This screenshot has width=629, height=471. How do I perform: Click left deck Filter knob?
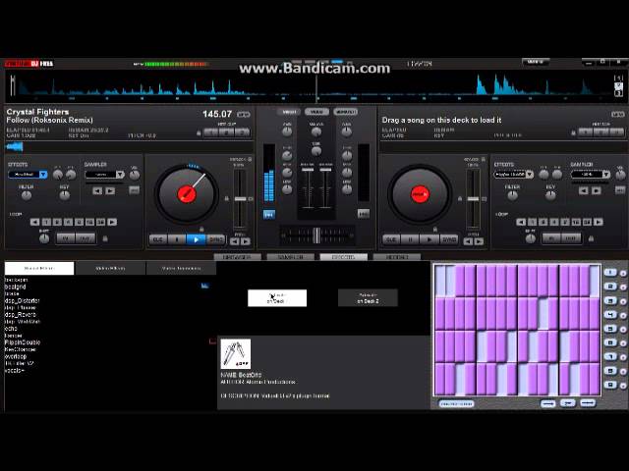[27, 195]
